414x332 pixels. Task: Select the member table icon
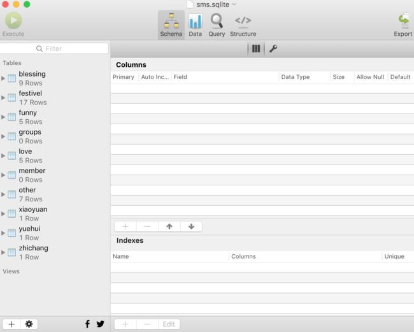[11, 175]
